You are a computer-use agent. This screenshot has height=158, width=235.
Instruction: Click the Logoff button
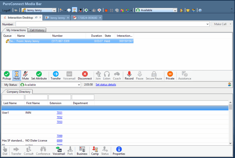[6, 10]
